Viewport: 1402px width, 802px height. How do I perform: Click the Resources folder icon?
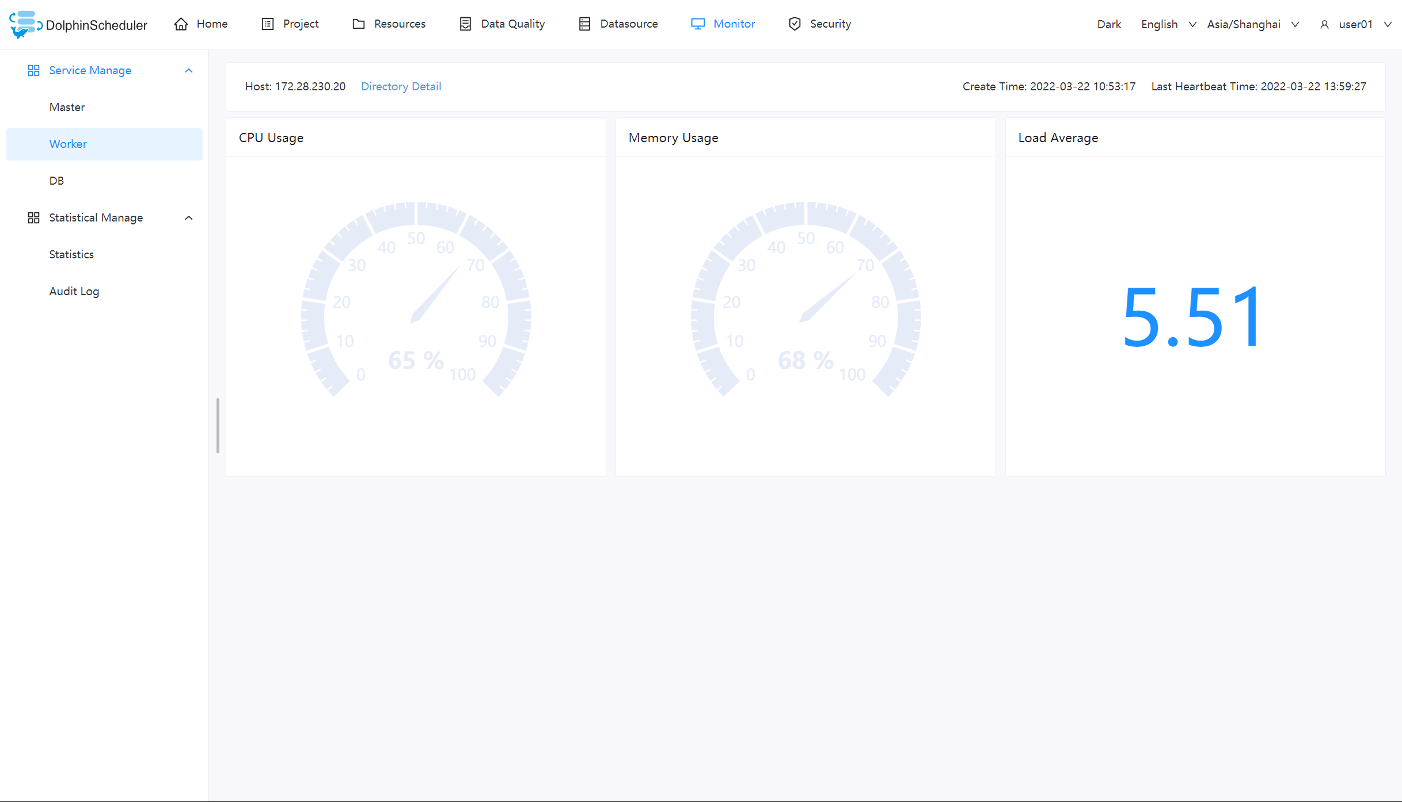(x=359, y=24)
